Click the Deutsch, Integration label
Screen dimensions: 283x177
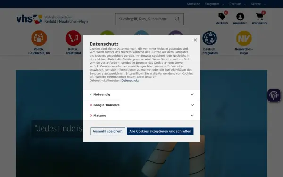(209, 51)
